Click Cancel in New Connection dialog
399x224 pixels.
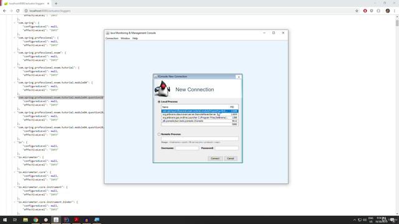(230, 159)
